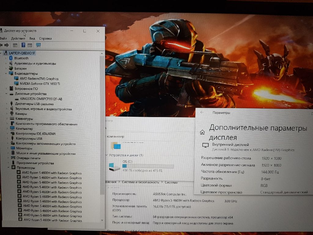The width and height of the screenshot is (313, 235).
Task: Click the Аудиовходы и аудиовыходы speaker icon
Action: (x=11, y=63)
